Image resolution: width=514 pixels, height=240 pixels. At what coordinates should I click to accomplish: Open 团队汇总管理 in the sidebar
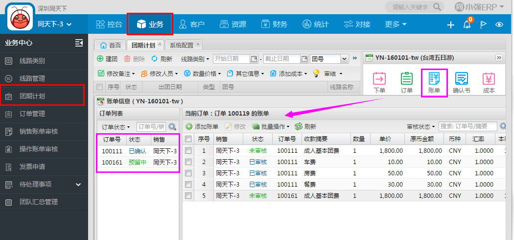click(44, 202)
